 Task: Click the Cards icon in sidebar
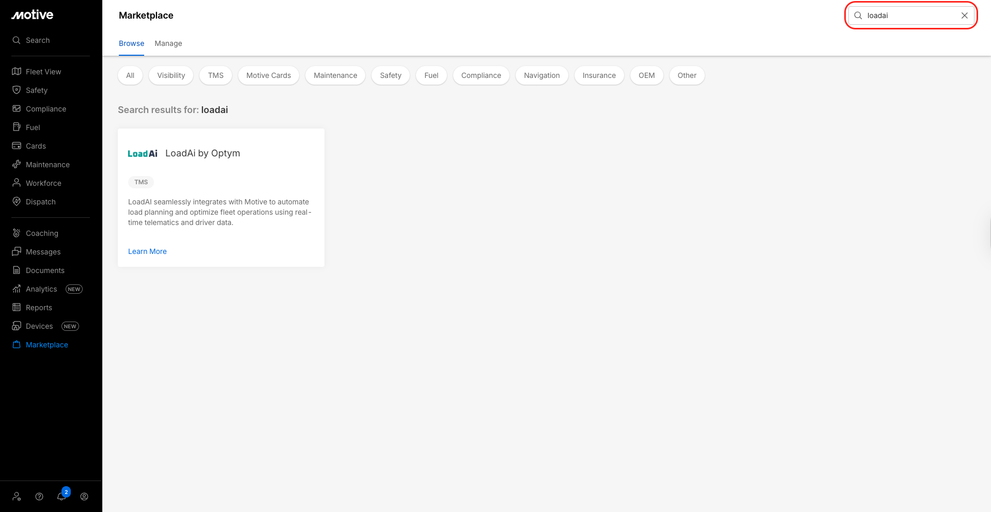[x=17, y=146]
